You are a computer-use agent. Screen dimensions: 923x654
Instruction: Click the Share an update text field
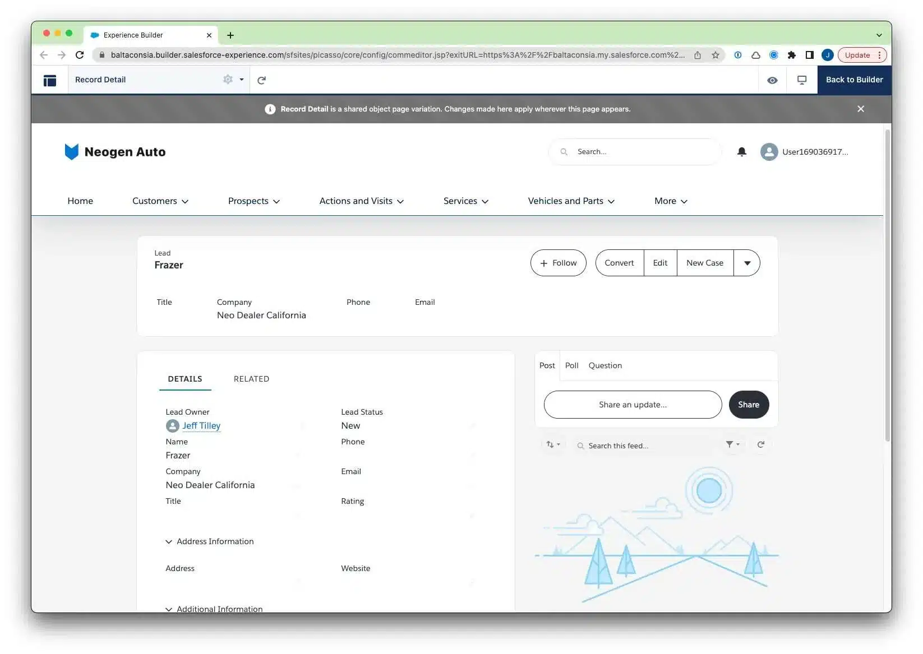(x=632, y=405)
